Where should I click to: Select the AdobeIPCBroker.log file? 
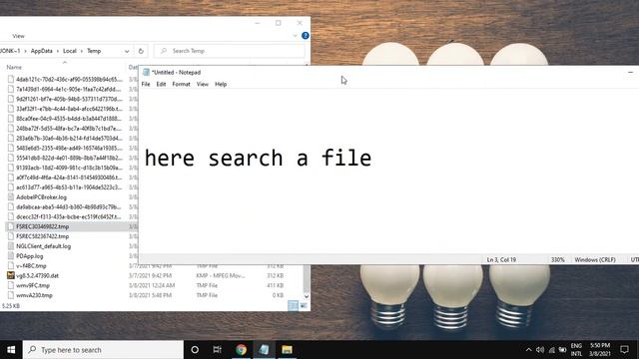tap(41, 197)
